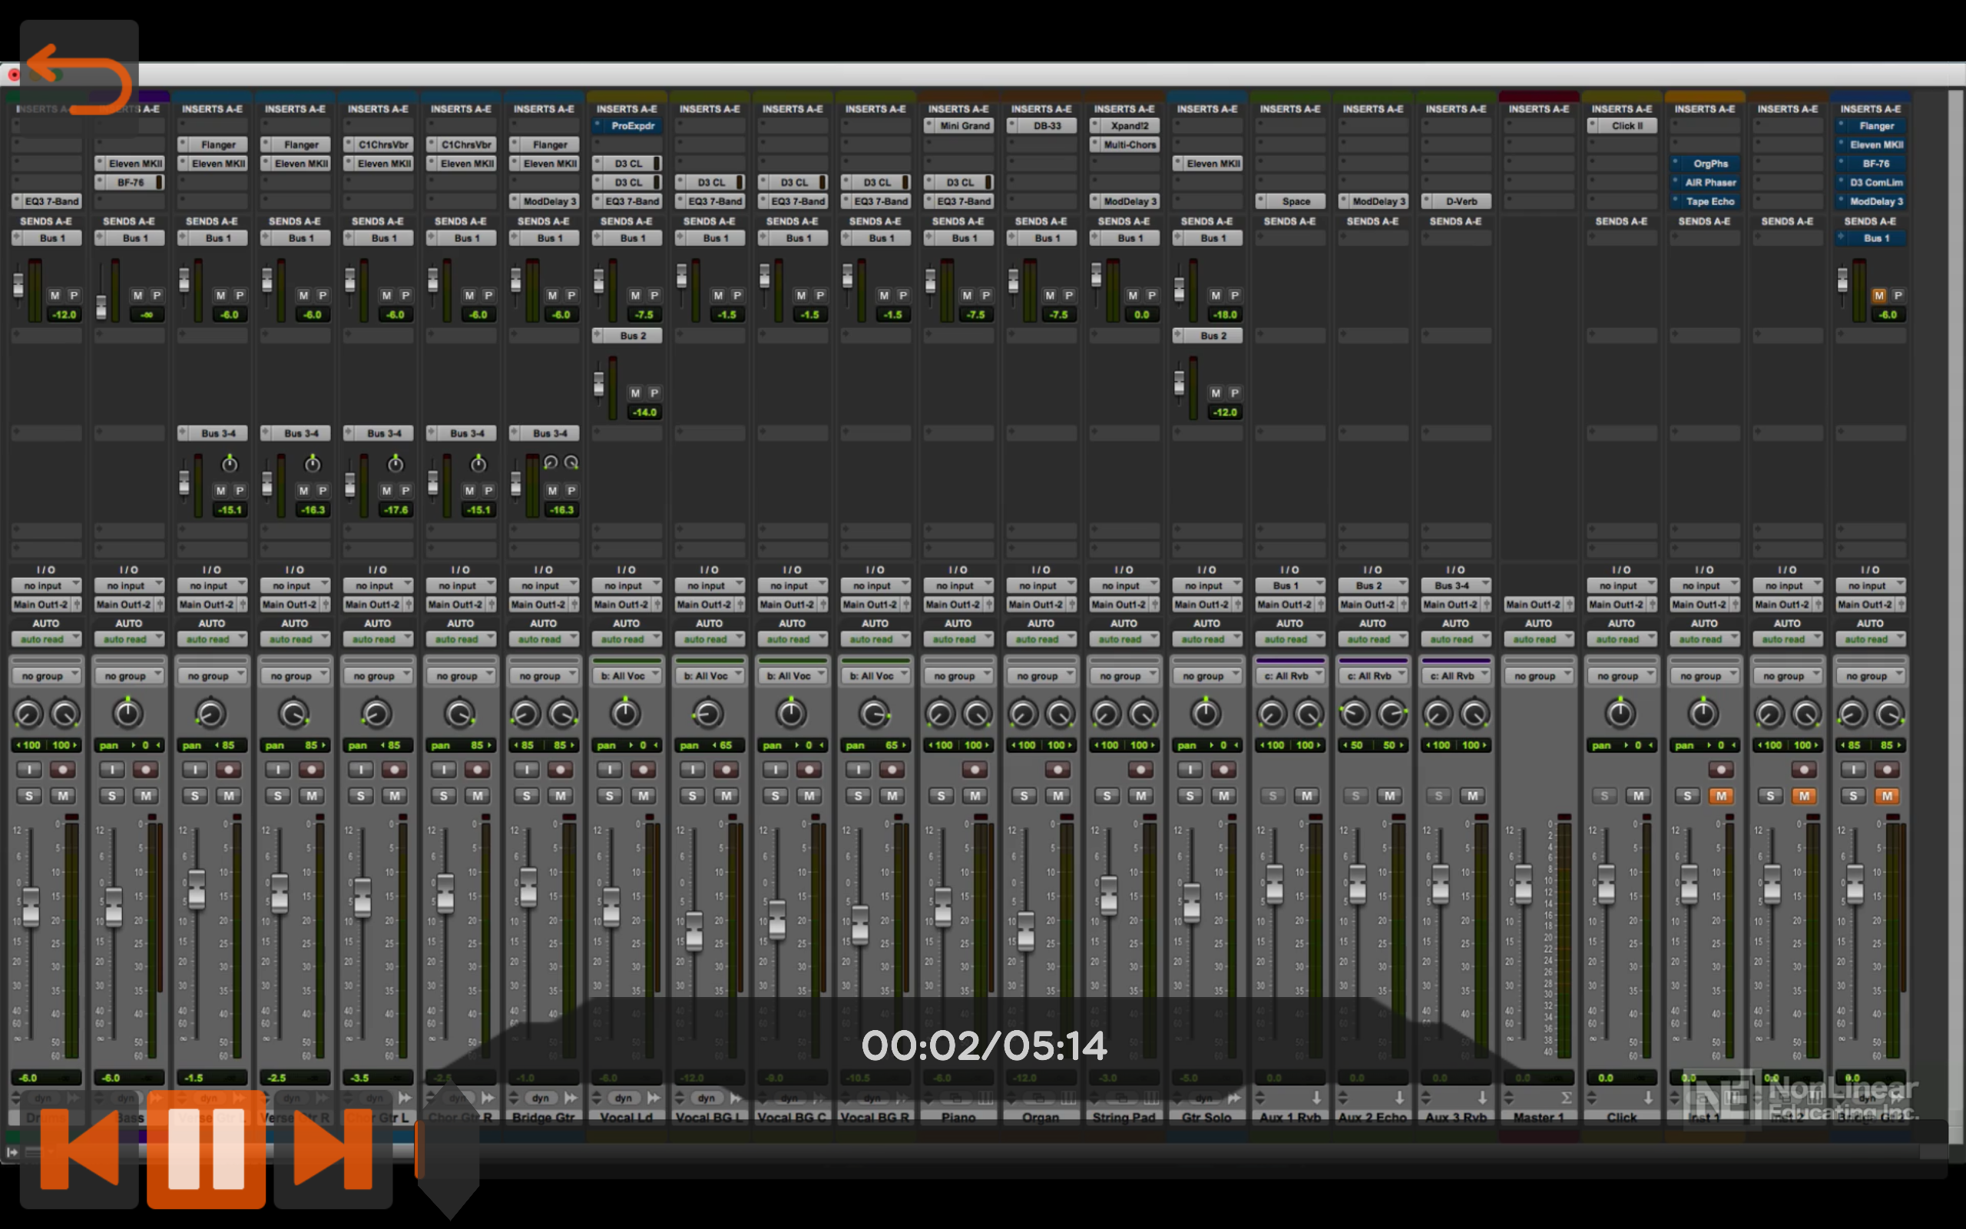Record-enable the Gtr Solo track
Screen dimensions: 1966x1229
coord(1223,769)
